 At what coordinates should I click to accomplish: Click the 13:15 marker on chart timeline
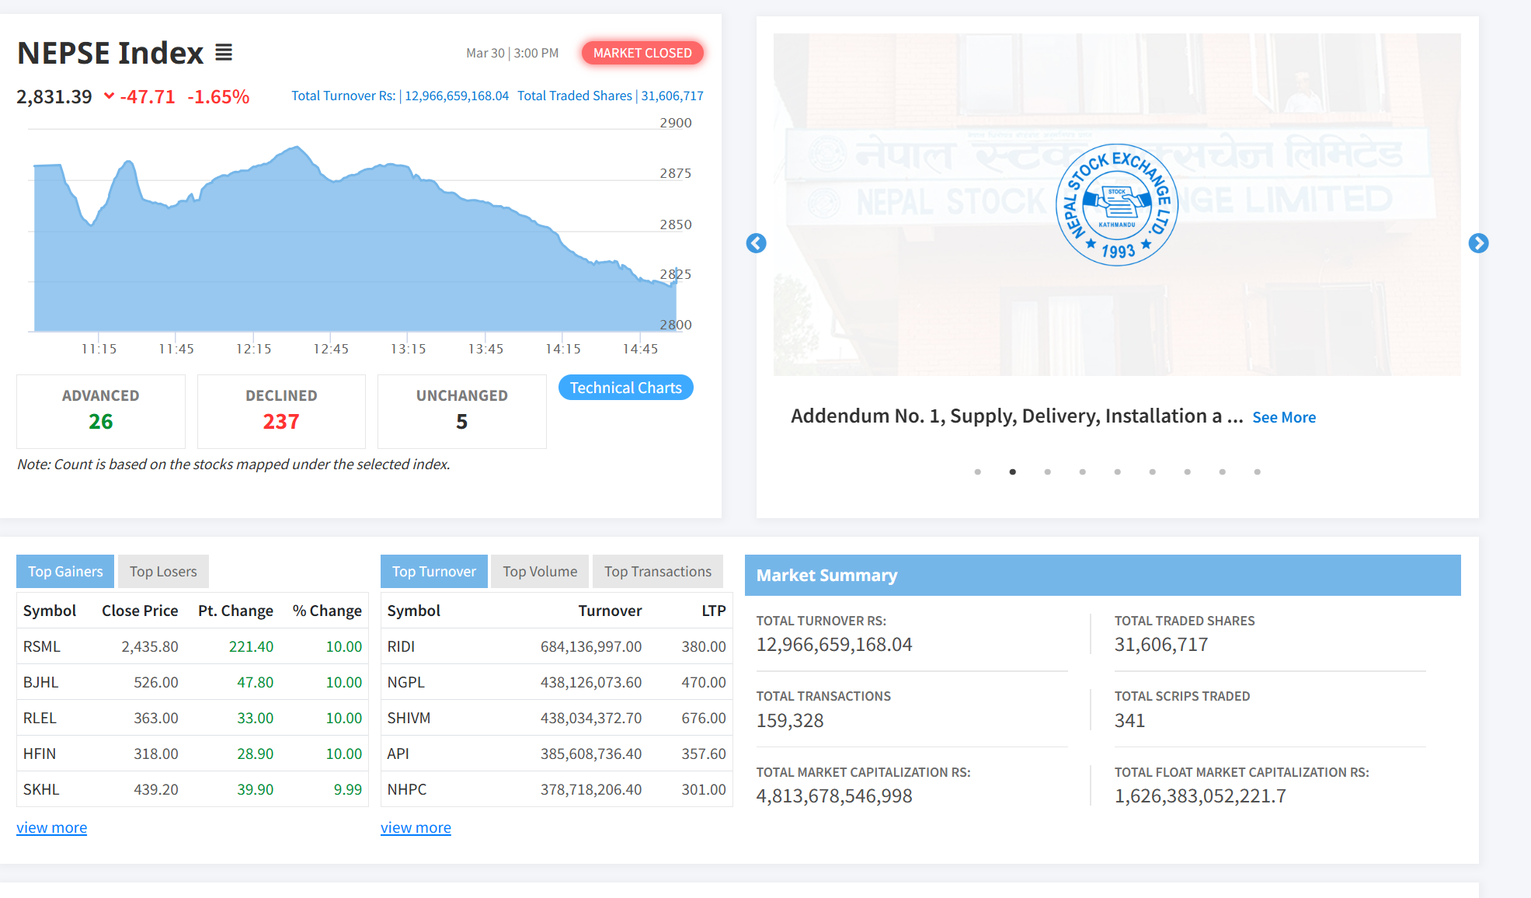(x=408, y=349)
